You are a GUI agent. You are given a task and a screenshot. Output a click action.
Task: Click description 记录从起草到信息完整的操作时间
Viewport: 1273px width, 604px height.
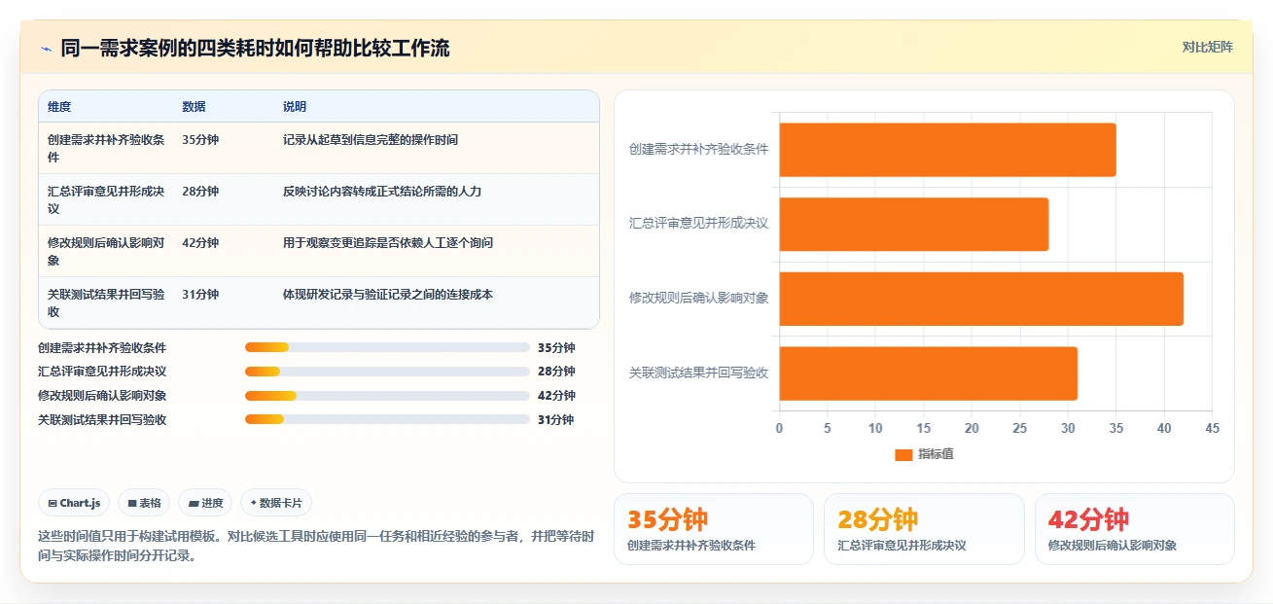pyautogui.click(x=371, y=140)
